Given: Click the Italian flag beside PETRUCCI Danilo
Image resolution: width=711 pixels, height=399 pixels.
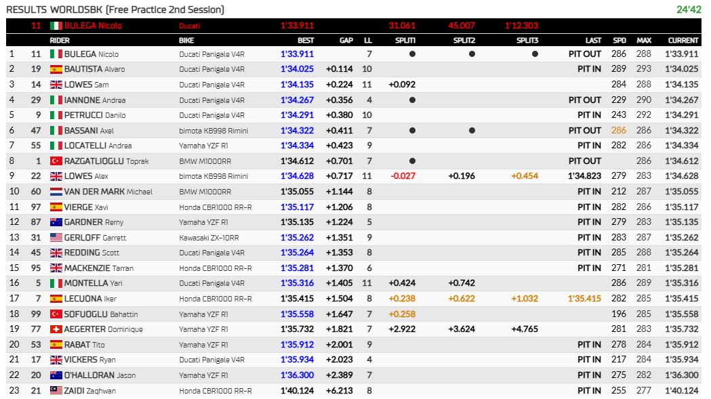Looking at the screenshot, I should (56, 115).
